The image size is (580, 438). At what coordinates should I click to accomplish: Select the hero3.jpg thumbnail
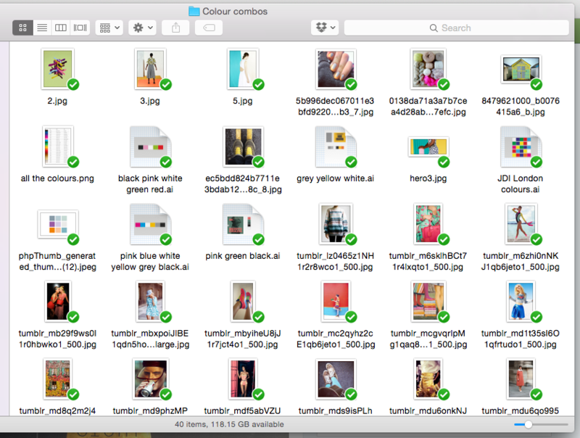coord(427,148)
